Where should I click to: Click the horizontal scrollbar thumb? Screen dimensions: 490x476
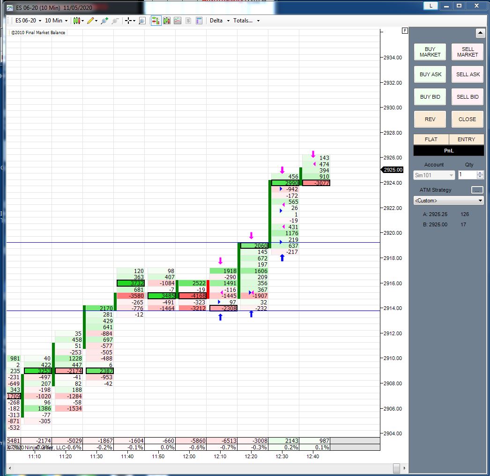point(396,468)
